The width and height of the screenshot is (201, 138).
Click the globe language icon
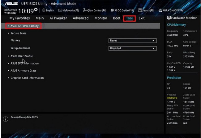44,10
